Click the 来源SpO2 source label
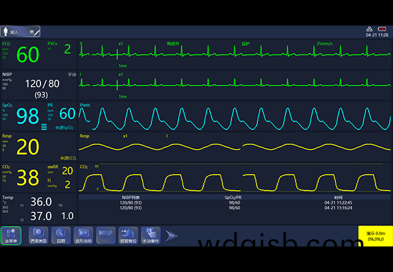Viewport: 393px width, 272px height. (65, 128)
